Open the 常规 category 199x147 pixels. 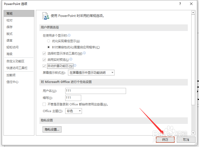(x=19, y=14)
